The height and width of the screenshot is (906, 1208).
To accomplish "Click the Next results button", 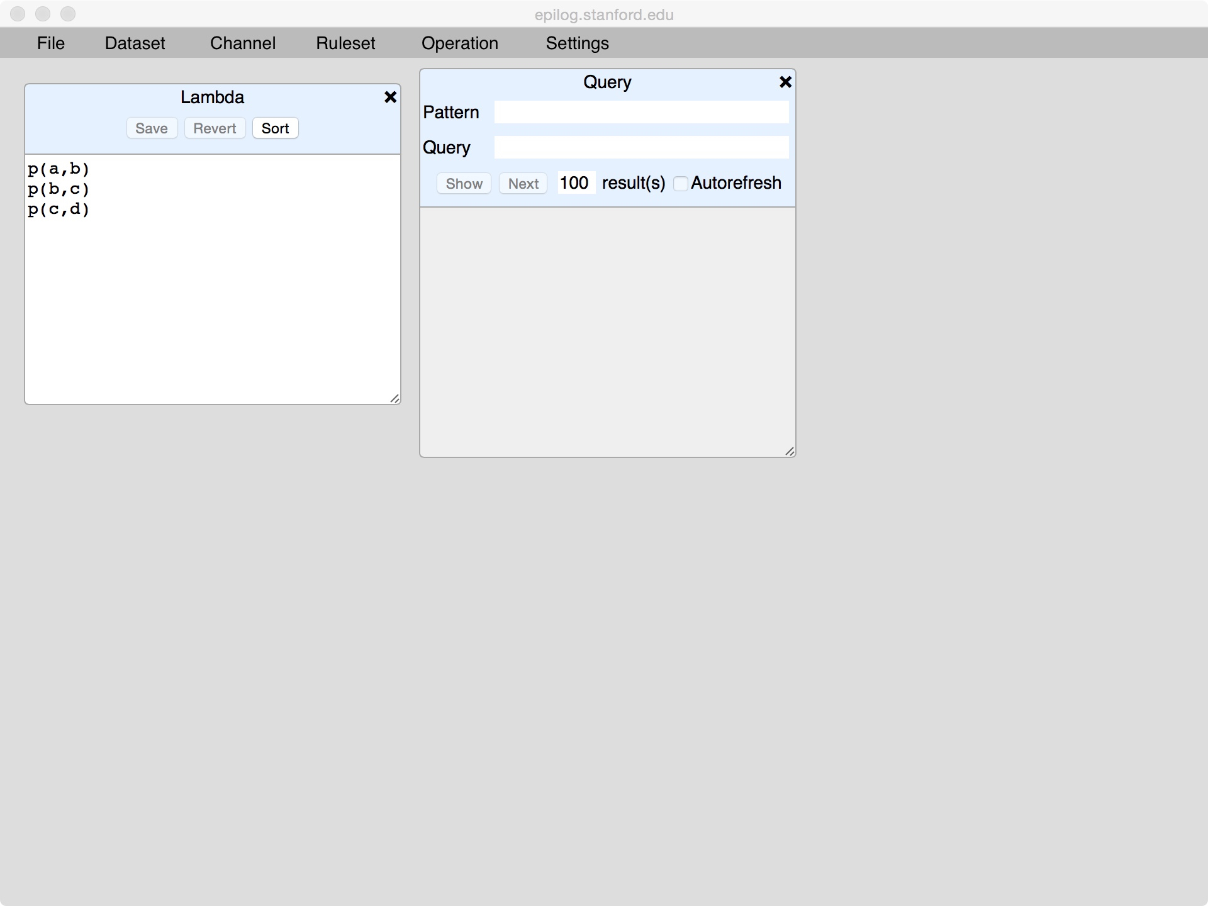I will point(523,184).
